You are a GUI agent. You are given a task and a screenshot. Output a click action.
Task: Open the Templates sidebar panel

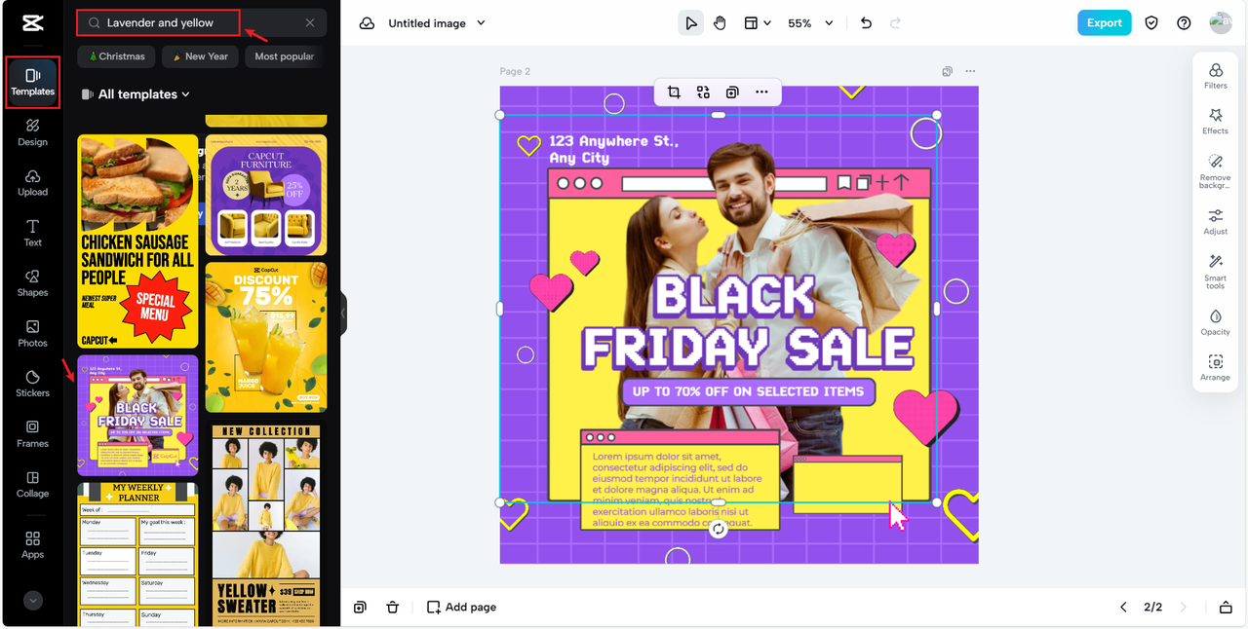32,82
